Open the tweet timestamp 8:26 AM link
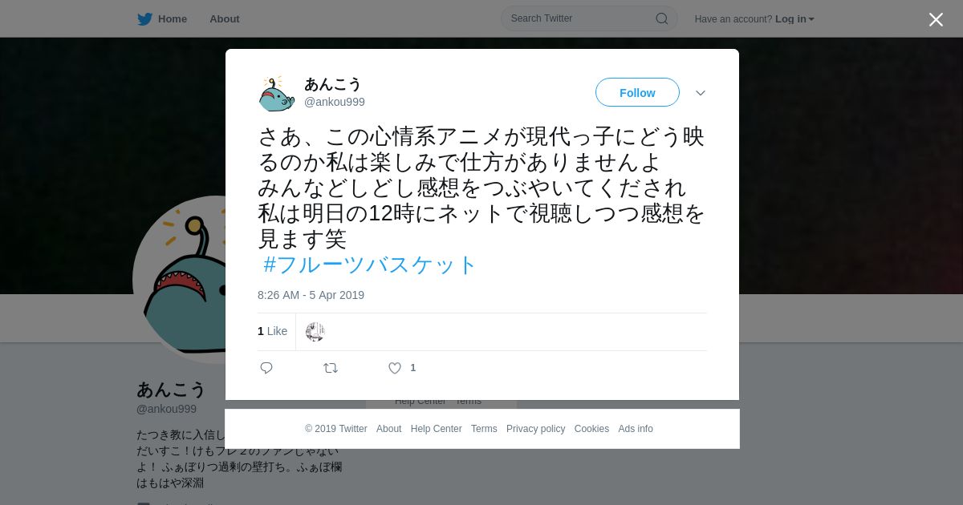963x505 pixels. pyautogui.click(x=311, y=295)
